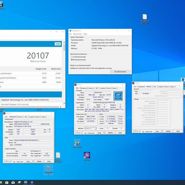Open Tools dropdown arrow in CPU-Z Mainboard window
Image resolution: width=185 pixels, height=185 pixels.
[33, 161]
